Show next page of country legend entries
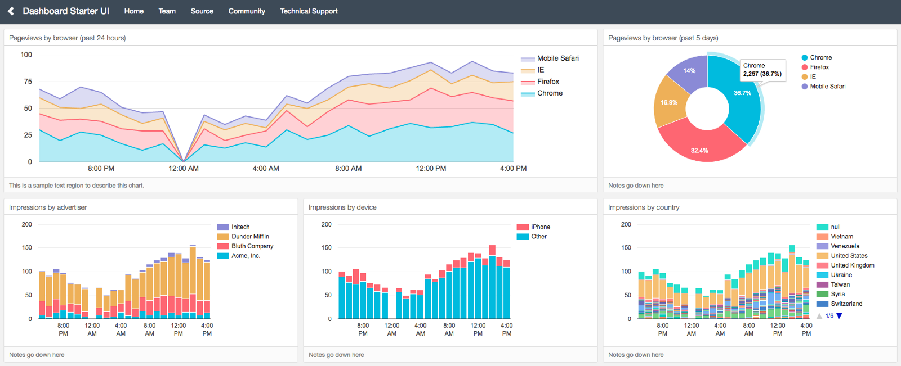The height and width of the screenshot is (366, 901). pos(839,316)
